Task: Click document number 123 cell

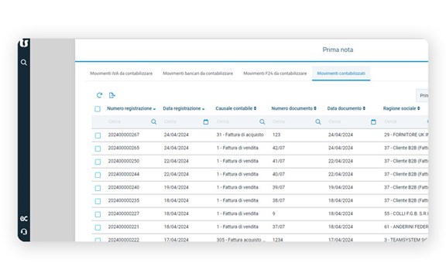Action: (x=276, y=135)
